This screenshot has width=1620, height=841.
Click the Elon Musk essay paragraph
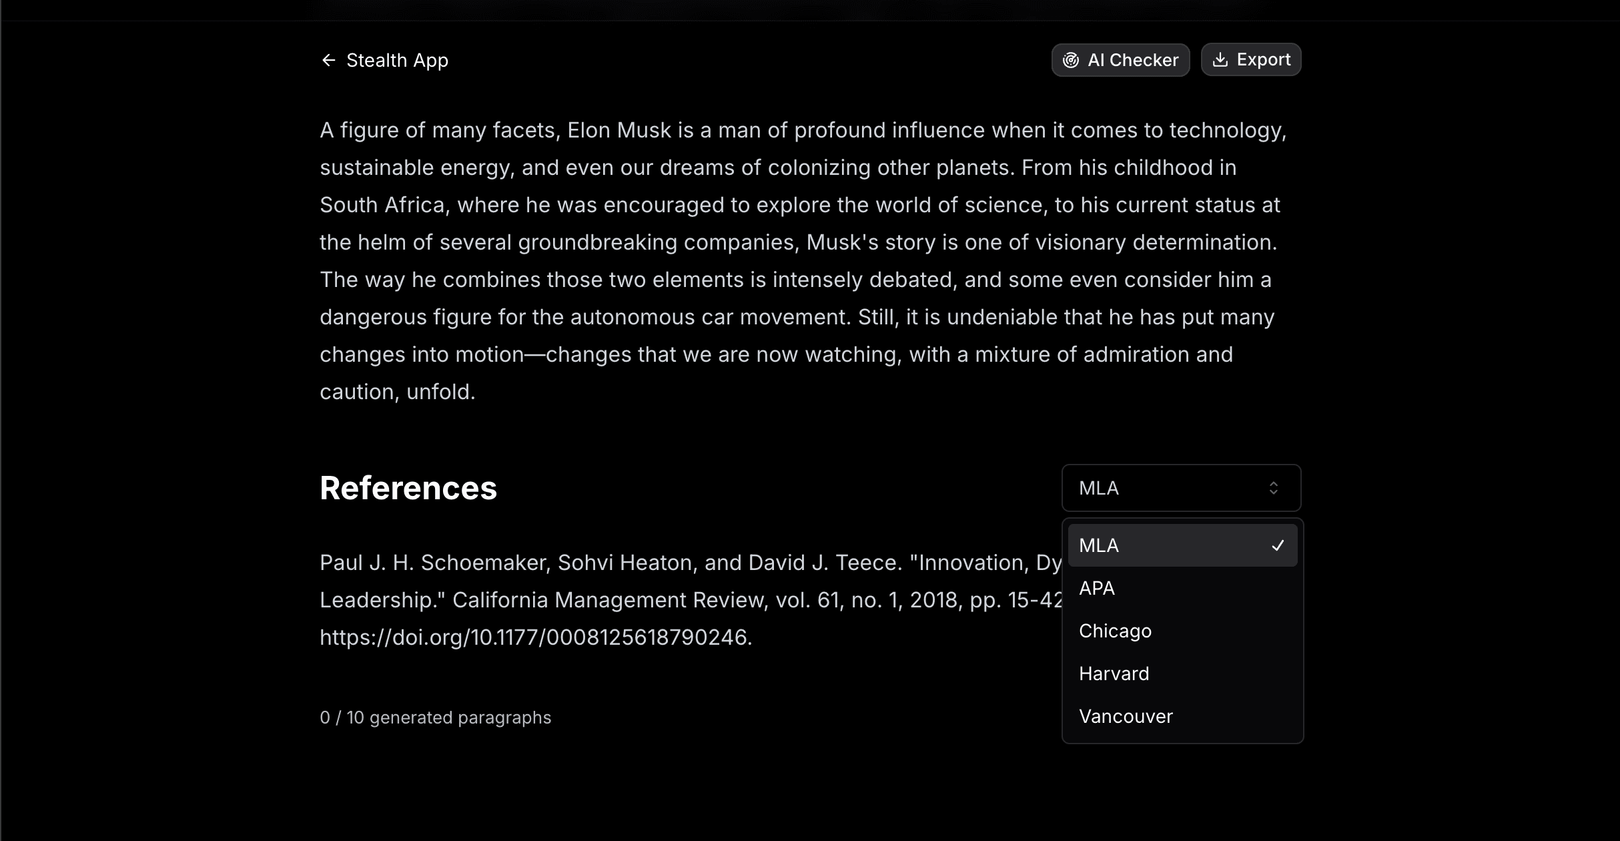click(x=801, y=260)
